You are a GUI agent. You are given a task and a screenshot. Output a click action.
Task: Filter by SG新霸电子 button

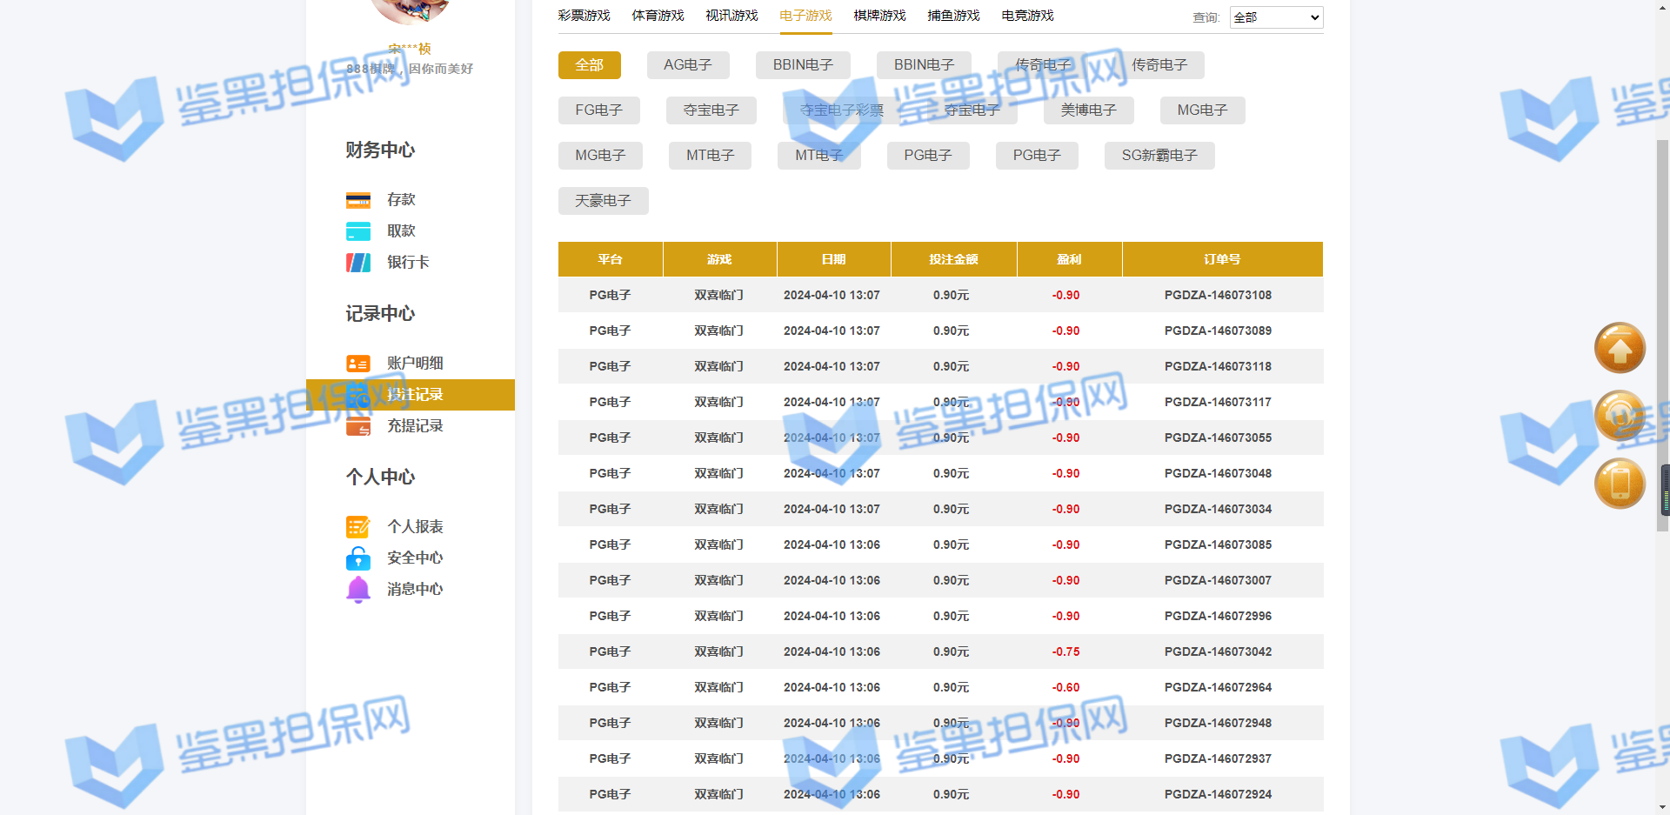click(x=1159, y=156)
